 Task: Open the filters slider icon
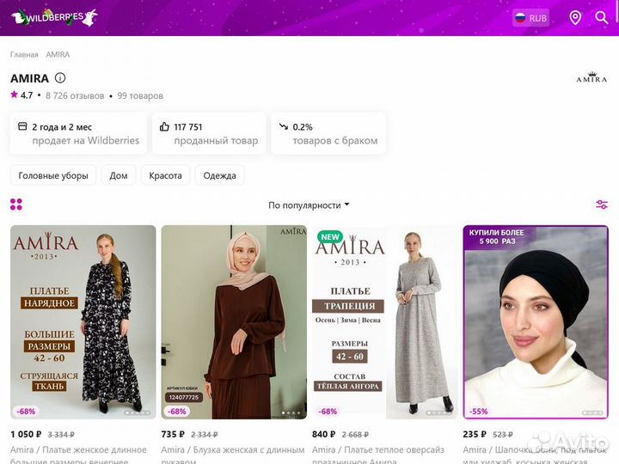pos(602,205)
